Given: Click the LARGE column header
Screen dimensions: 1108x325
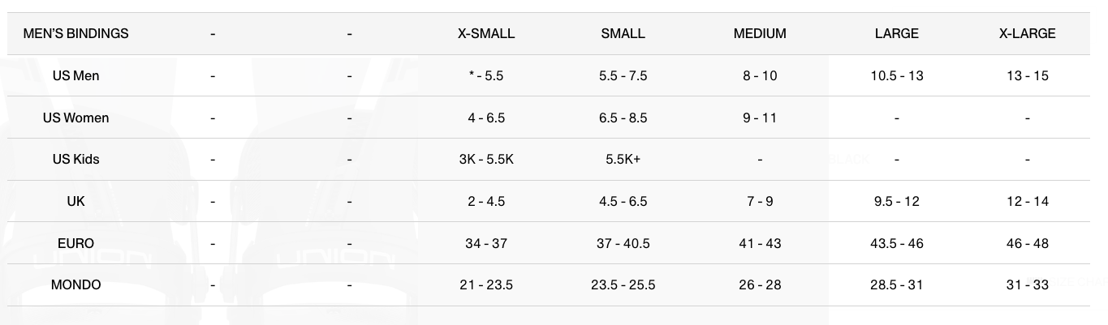Looking at the screenshot, I should coord(896,34).
